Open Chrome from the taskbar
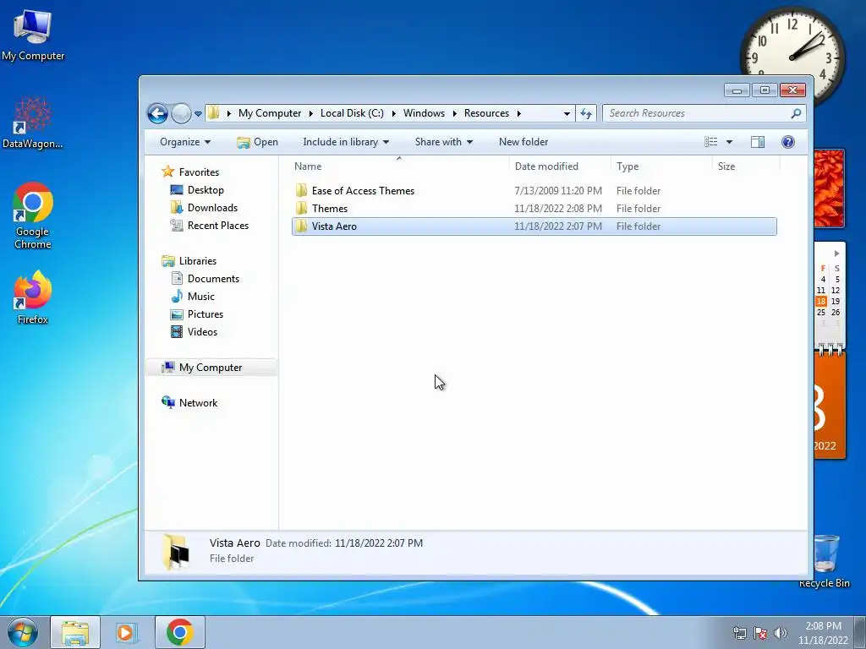Viewport: 866px width, 649px height. pos(179,632)
